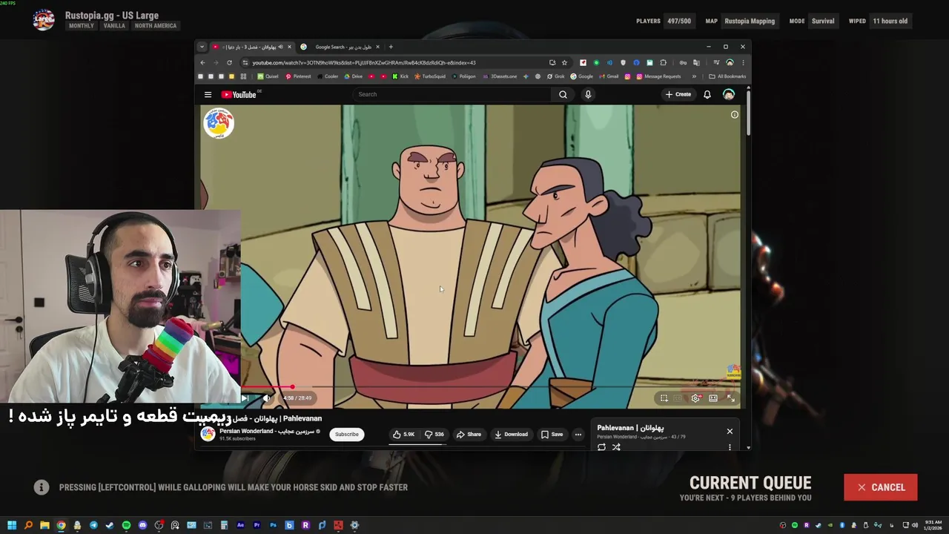Image resolution: width=949 pixels, height=534 pixels.
Task: Open All Bookmarks folder
Action: tap(727, 76)
